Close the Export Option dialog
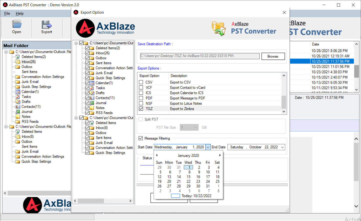Screen dimensions: 361x221 pos(284,12)
